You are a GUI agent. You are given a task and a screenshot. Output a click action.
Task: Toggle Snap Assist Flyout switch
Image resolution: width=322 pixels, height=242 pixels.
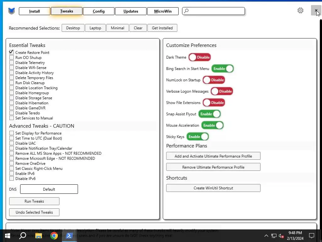tap(209, 114)
